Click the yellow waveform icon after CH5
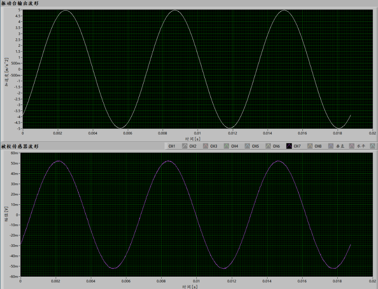The image size is (378, 289). [x=268, y=146]
